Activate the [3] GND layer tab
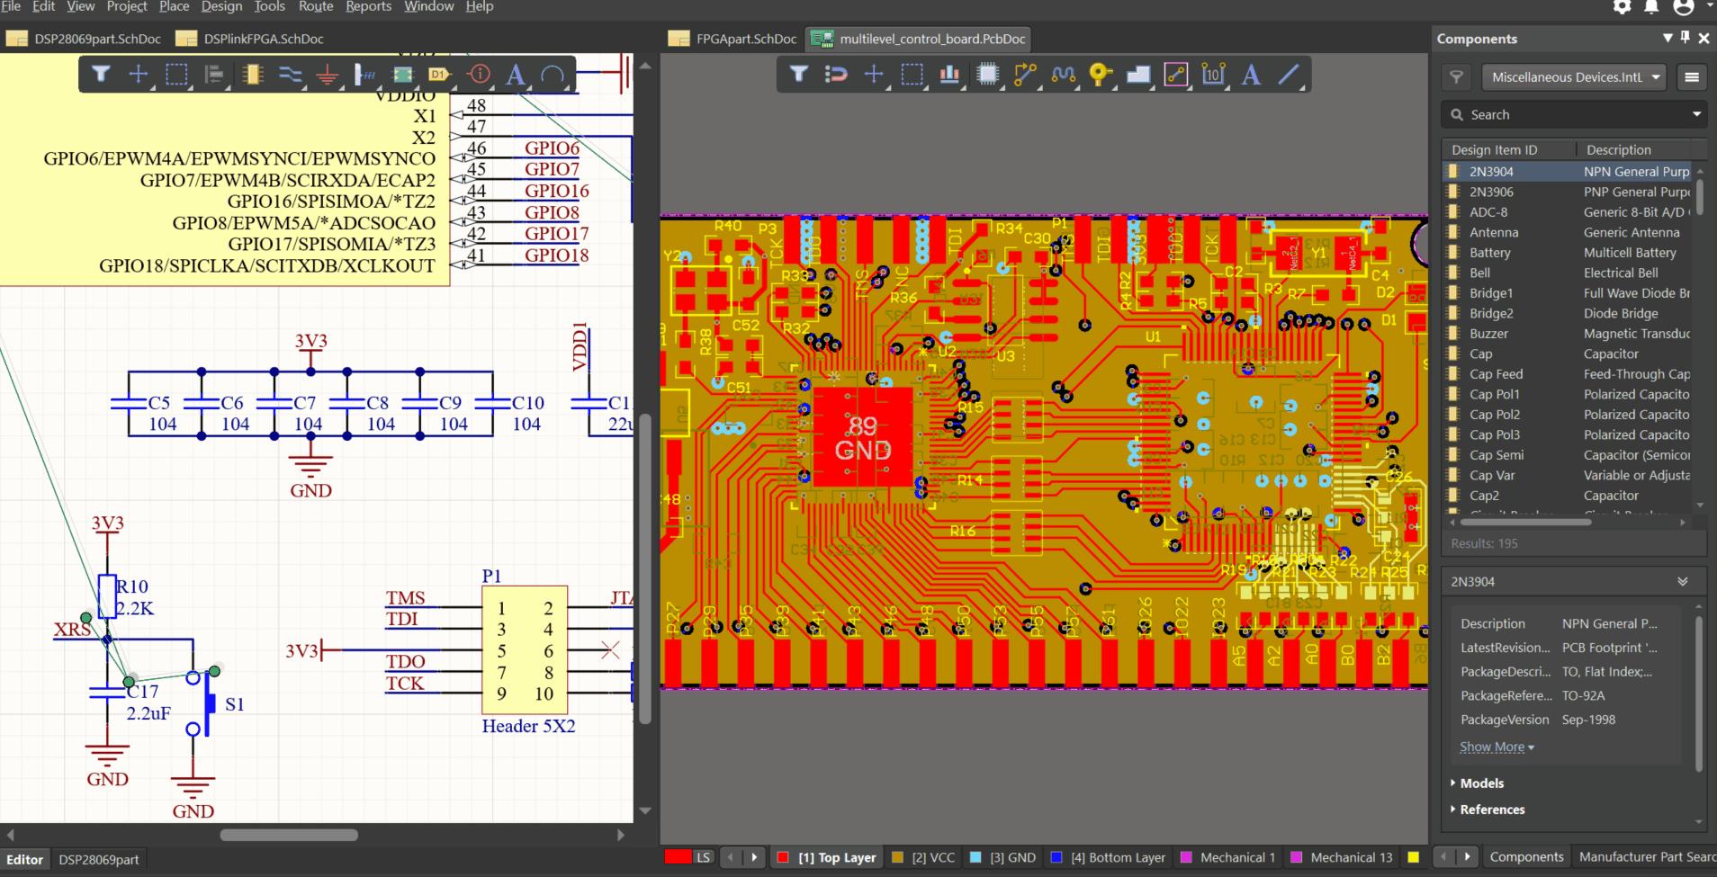The width and height of the screenshot is (1717, 877). point(1011,857)
